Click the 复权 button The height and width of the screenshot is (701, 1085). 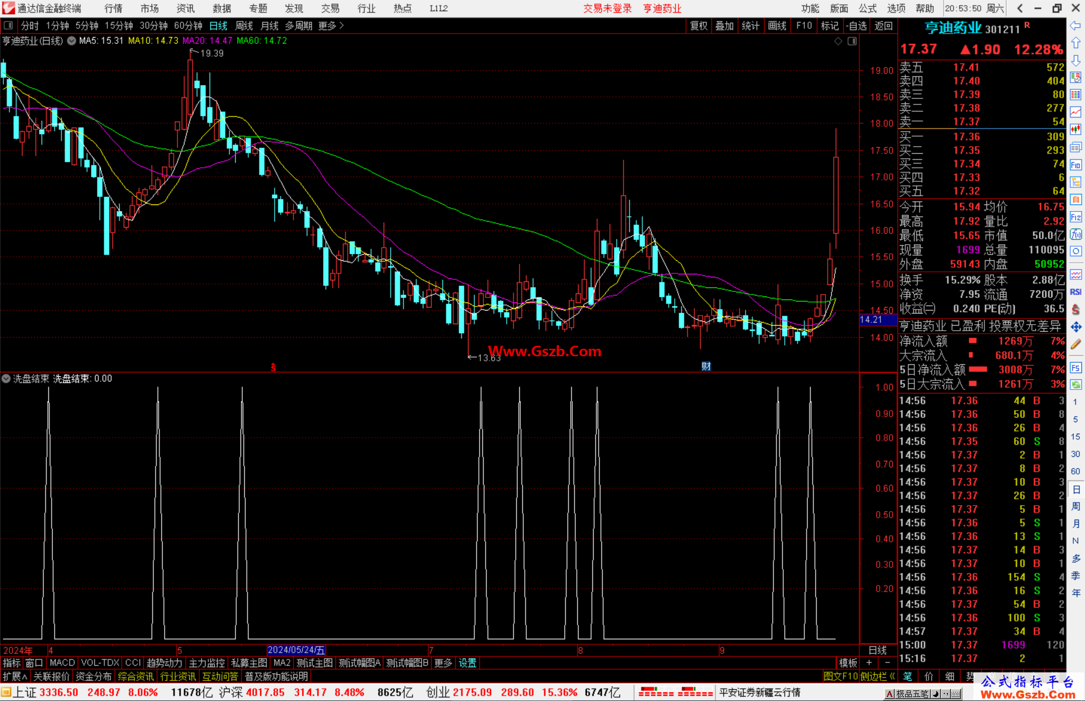(x=698, y=26)
